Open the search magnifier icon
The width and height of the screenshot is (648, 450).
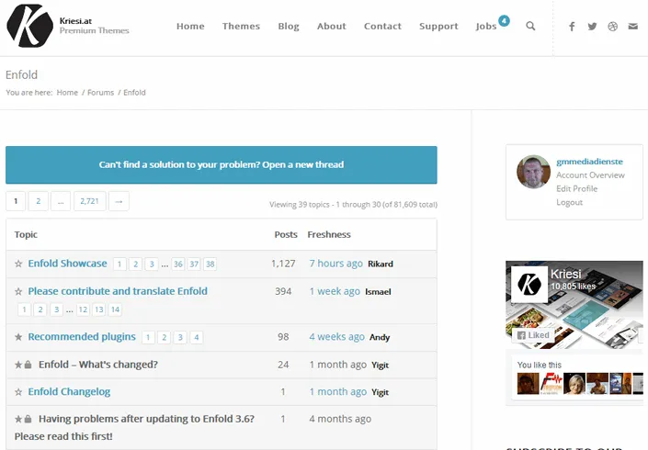(530, 26)
